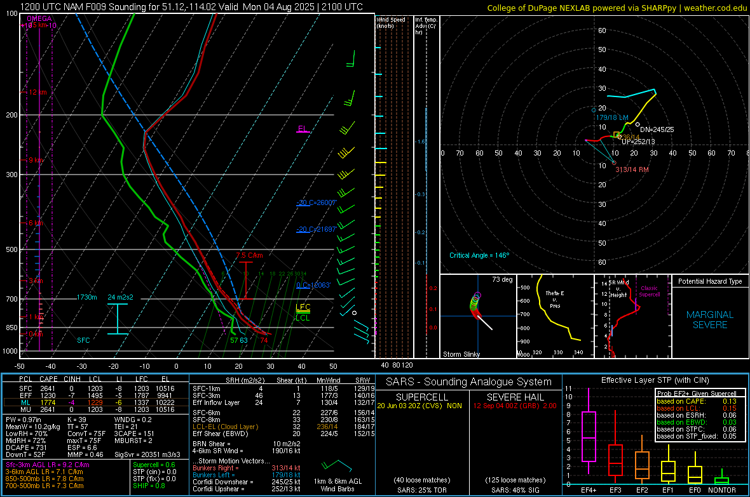Select the magenta OMEGA label
Viewport: 750px width, 497px height.
point(39,18)
